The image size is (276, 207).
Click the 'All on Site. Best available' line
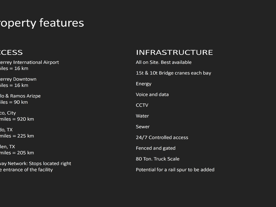[164, 62]
